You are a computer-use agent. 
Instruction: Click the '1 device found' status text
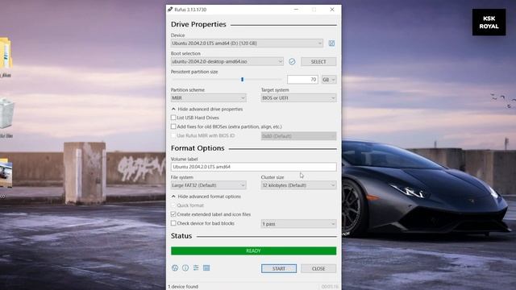click(183, 287)
